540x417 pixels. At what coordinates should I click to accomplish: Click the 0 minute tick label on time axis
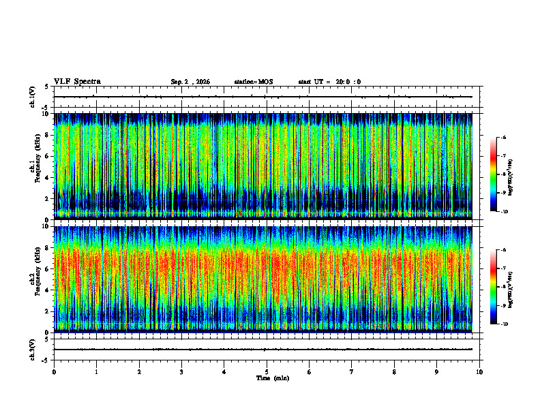coord(54,372)
